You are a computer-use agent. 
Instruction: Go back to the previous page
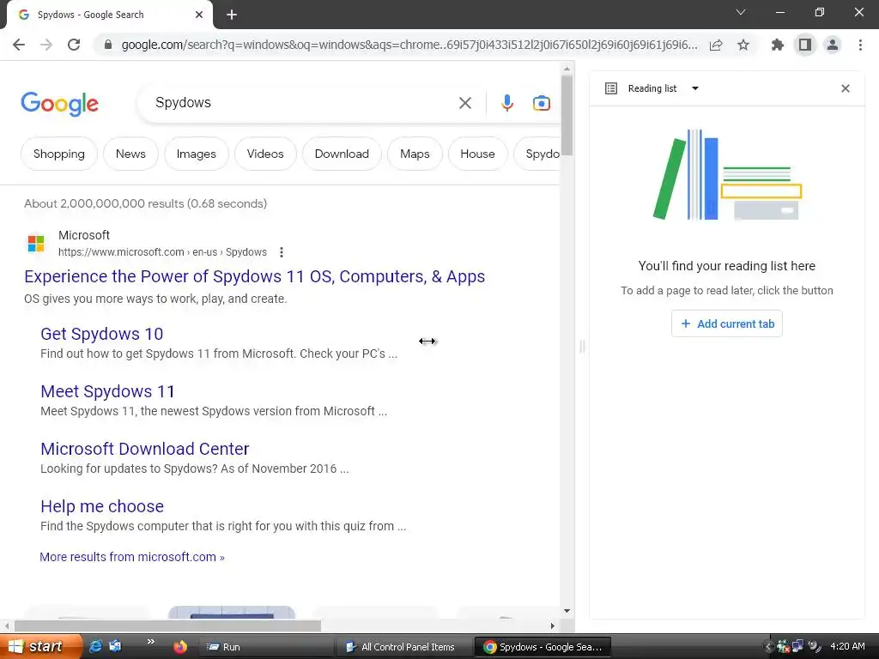pyautogui.click(x=19, y=45)
